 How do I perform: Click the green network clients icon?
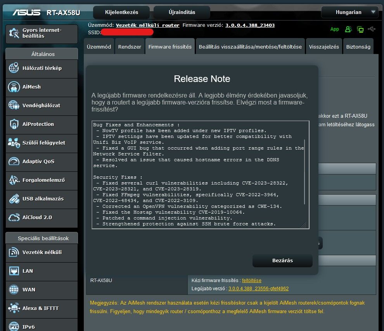(360, 30)
